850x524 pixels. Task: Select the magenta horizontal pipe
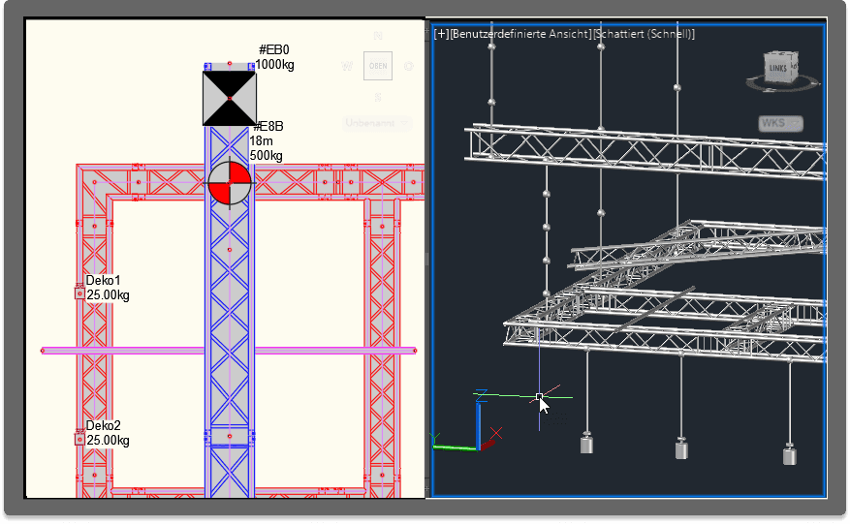[126, 350]
